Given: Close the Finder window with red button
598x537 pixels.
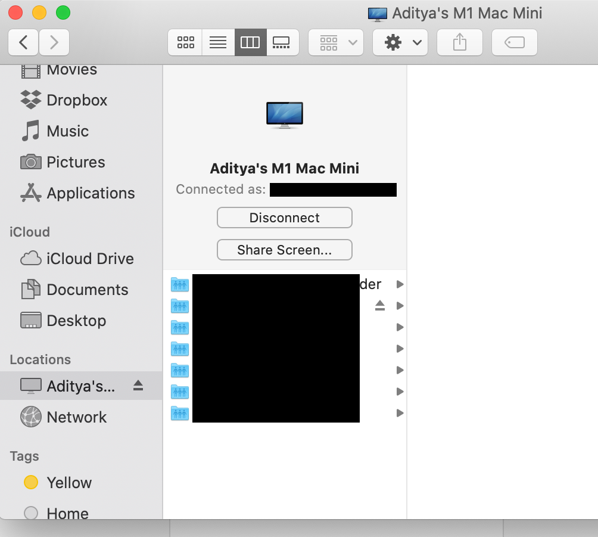Looking at the screenshot, I should [x=15, y=13].
